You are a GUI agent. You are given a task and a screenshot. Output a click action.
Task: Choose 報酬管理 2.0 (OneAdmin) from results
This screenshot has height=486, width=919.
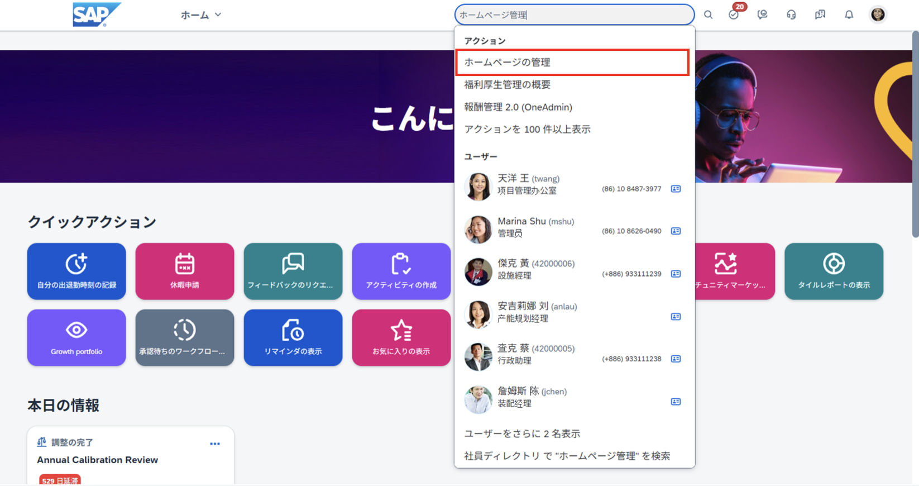pos(518,107)
